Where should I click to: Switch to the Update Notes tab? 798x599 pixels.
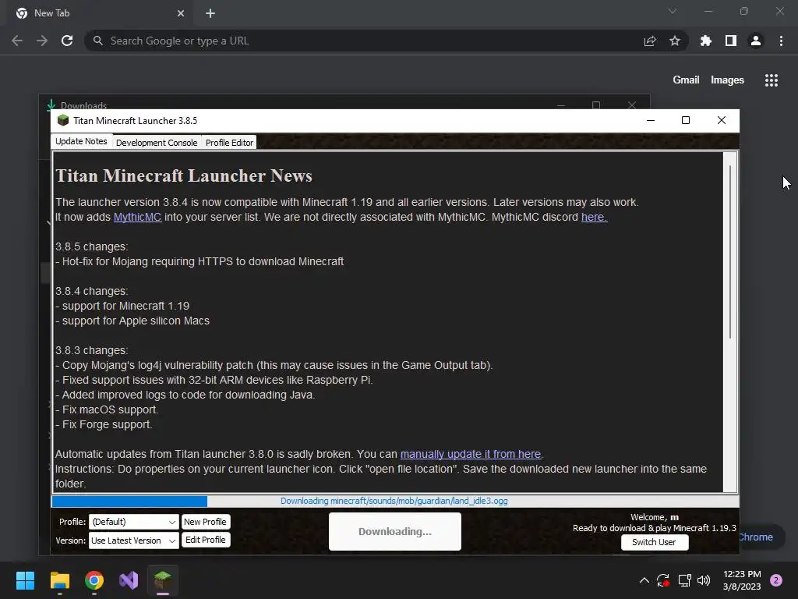pos(81,141)
